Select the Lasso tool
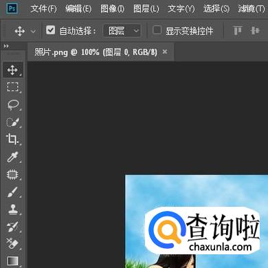 pyautogui.click(x=13, y=104)
